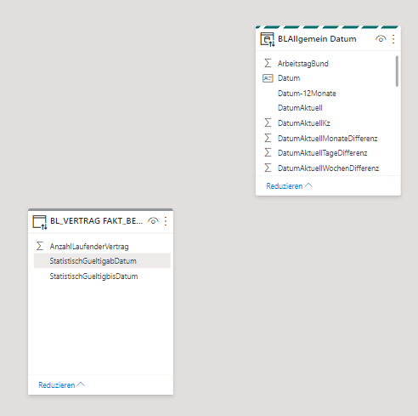Image resolution: width=418 pixels, height=416 pixels.
Task: Select the DatumAktuellWochenDifferenz field
Action: coord(328,168)
